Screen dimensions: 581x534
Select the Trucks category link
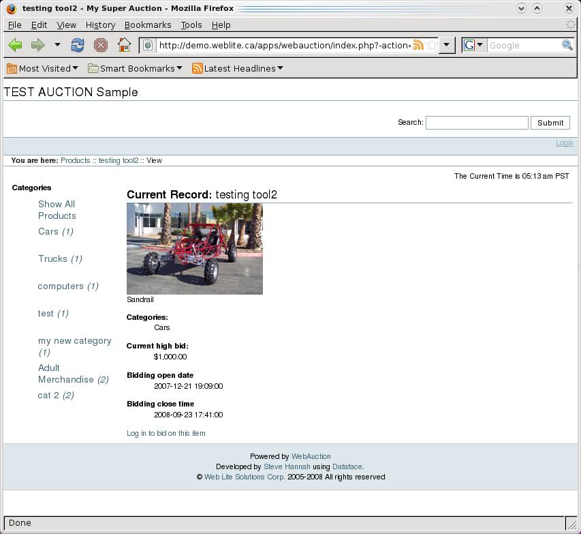tap(52, 258)
